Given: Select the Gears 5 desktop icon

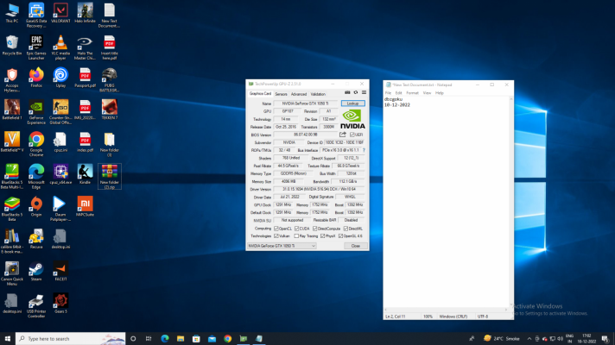Looking at the screenshot, I should click(x=60, y=304).
